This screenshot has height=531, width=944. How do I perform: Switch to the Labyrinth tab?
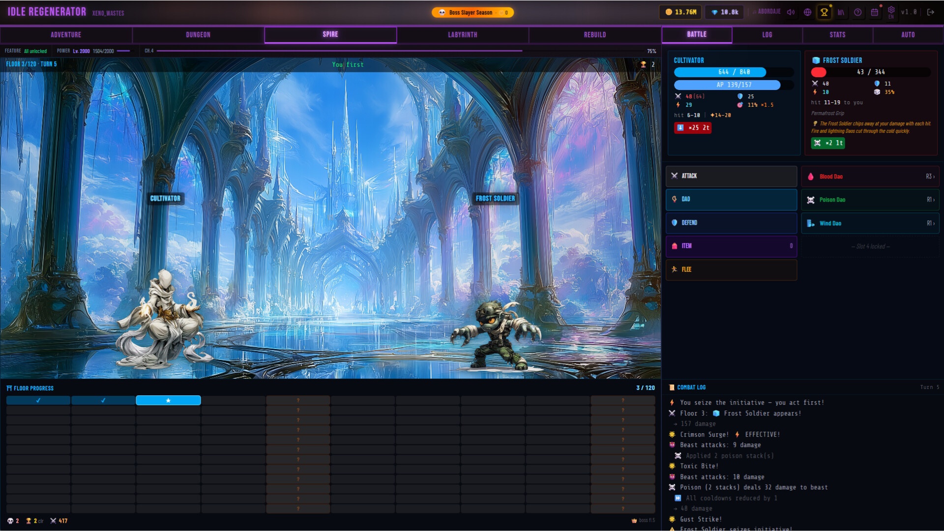[463, 35]
